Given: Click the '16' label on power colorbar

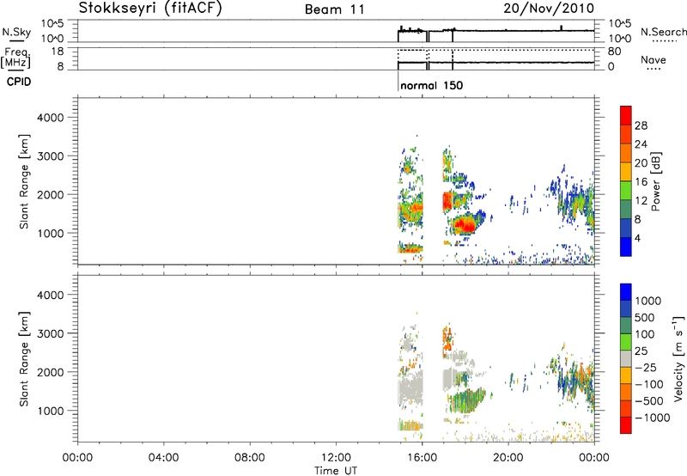Looking at the screenshot, I should pos(641,182).
